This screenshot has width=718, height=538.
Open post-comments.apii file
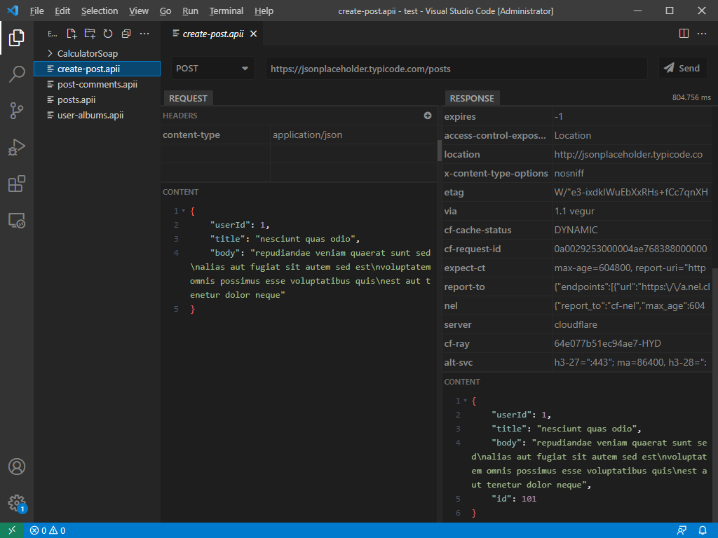(97, 84)
